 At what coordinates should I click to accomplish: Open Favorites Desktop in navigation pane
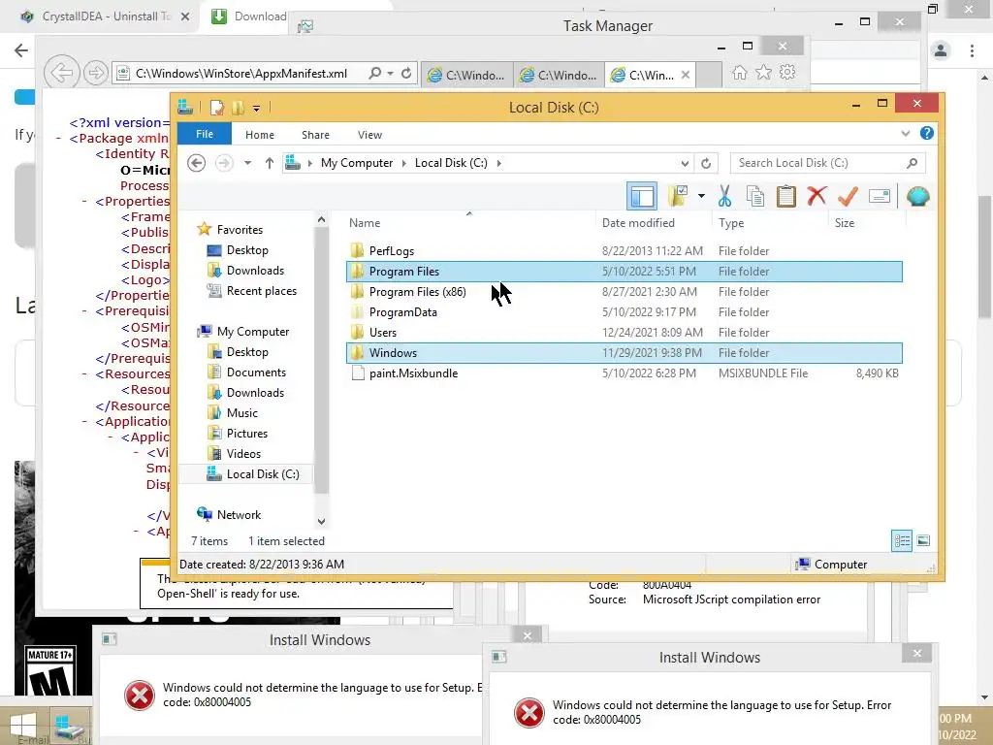247,250
